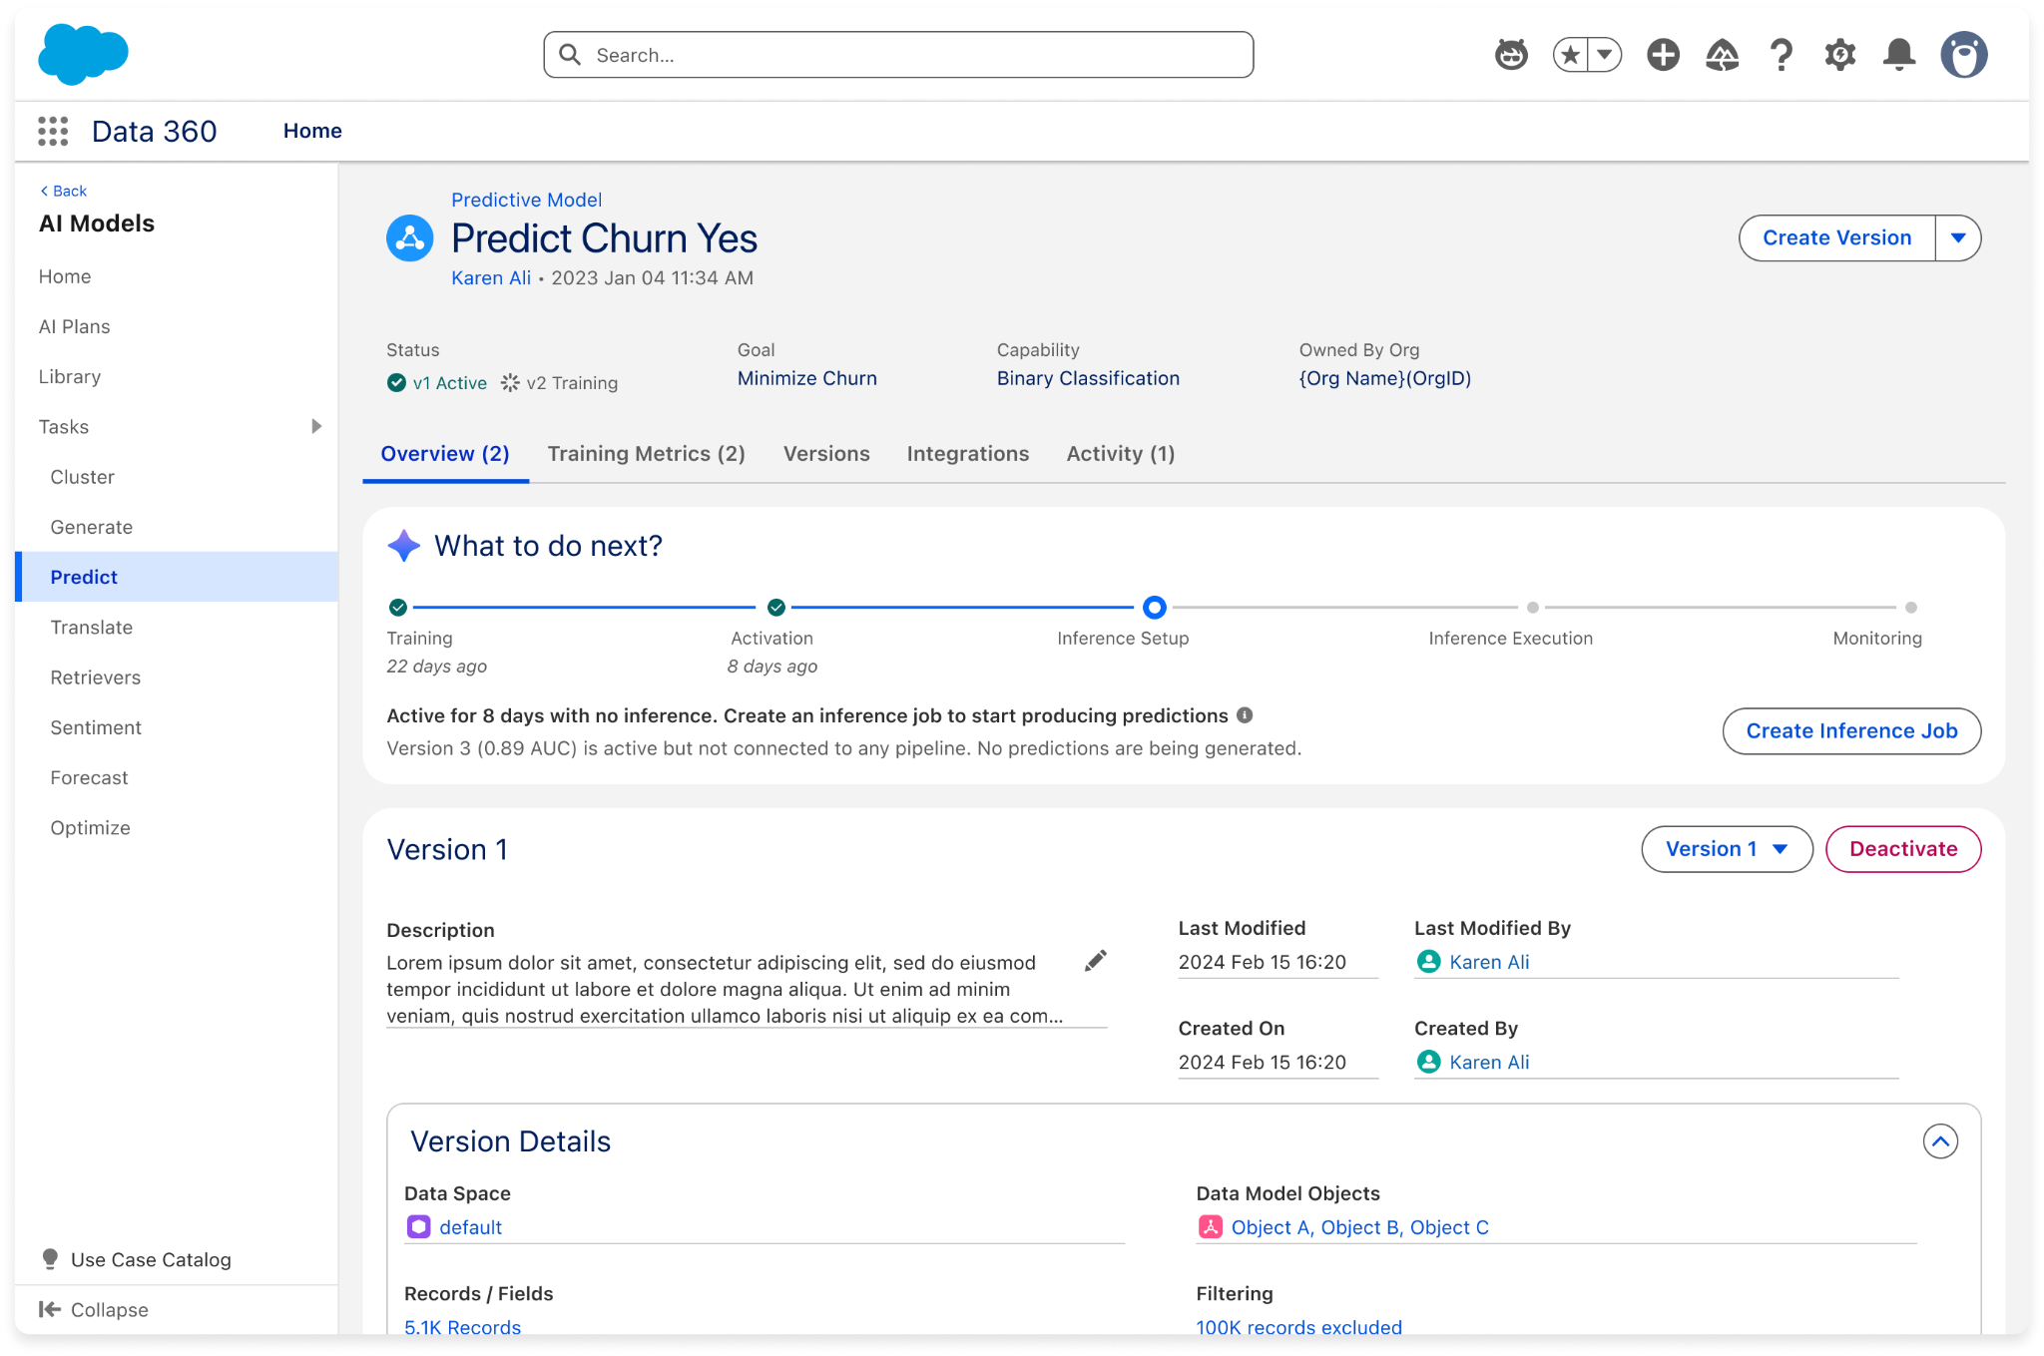Screen dimensions: 2044x1356
Task: Click the global Create plus icon
Action: click(1663, 55)
